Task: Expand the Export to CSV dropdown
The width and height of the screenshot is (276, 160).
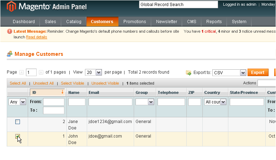Action: coord(229,73)
